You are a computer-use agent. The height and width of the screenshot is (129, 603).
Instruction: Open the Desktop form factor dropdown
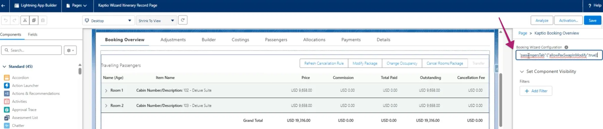tap(108, 21)
